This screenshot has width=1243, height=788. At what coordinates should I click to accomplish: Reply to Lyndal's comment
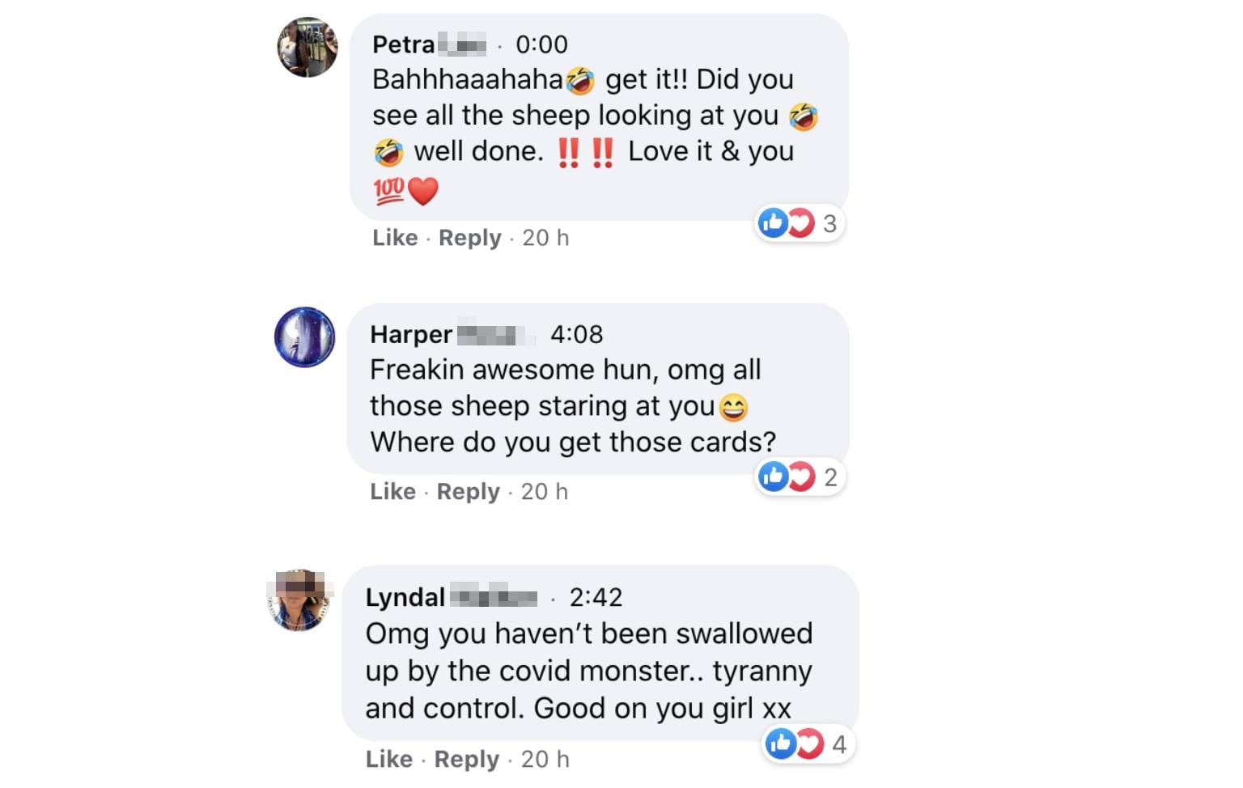(x=467, y=759)
